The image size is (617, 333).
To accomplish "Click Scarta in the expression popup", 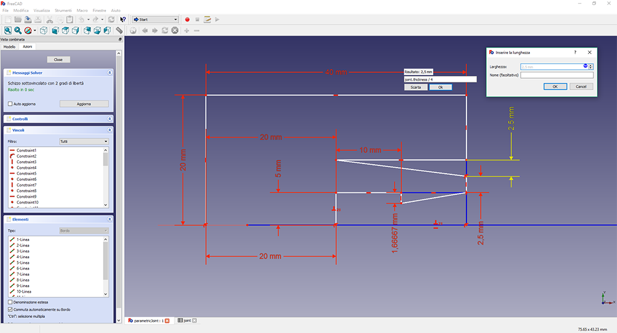I will [x=416, y=87].
